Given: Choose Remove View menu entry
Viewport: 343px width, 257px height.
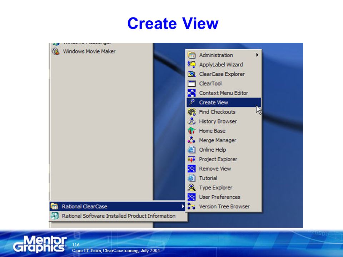Looking at the screenshot, I should (224, 168).
